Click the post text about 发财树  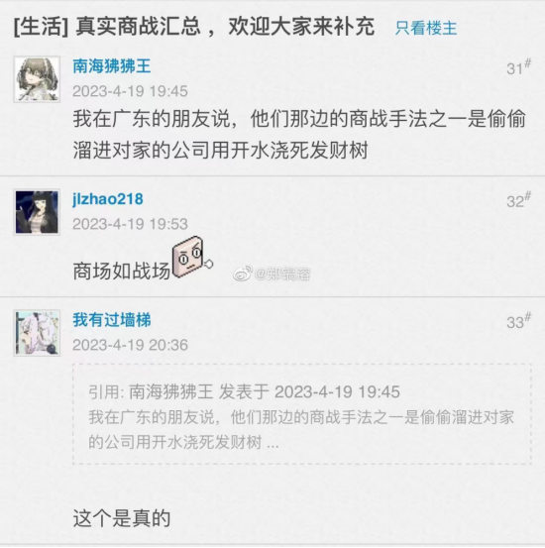[299, 135]
